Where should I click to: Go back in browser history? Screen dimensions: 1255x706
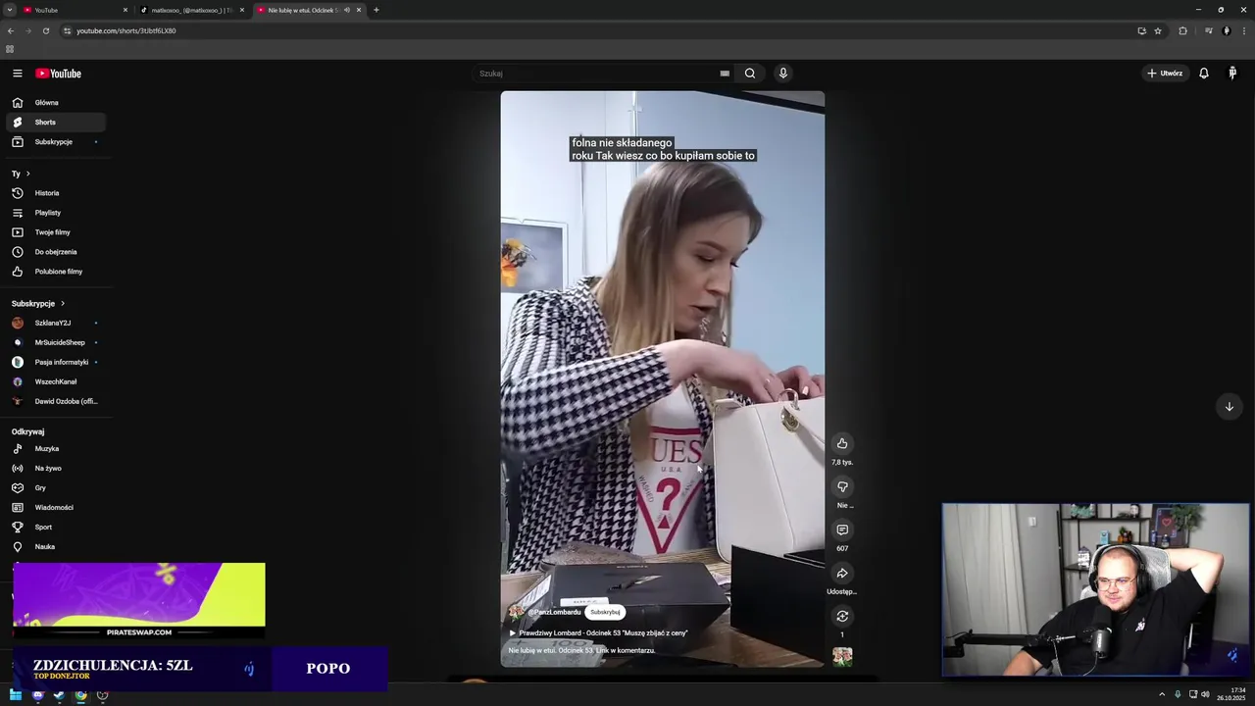click(x=11, y=30)
